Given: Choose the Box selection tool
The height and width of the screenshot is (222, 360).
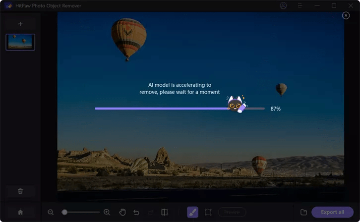Looking at the screenshot, I should [208, 212].
